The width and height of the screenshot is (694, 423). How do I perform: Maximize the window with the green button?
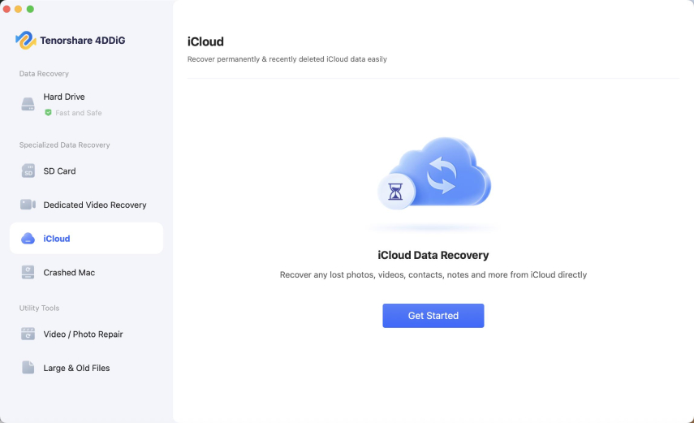tap(31, 9)
